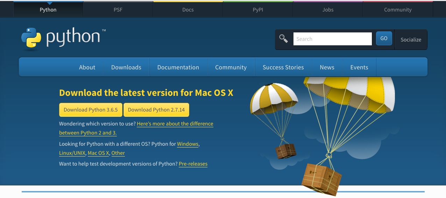Open the Community top tab
446x198 pixels.
[x=398, y=9]
